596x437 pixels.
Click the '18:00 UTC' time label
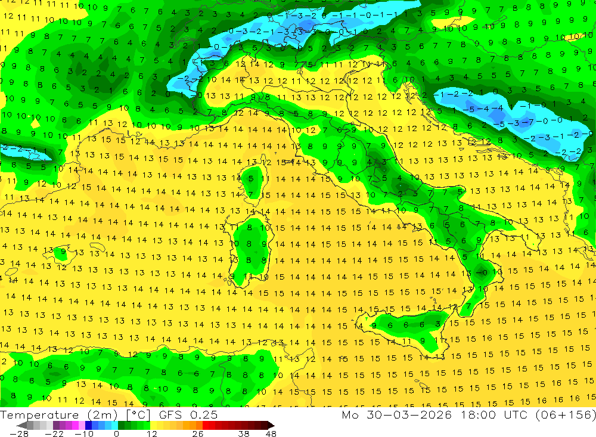[495, 414]
